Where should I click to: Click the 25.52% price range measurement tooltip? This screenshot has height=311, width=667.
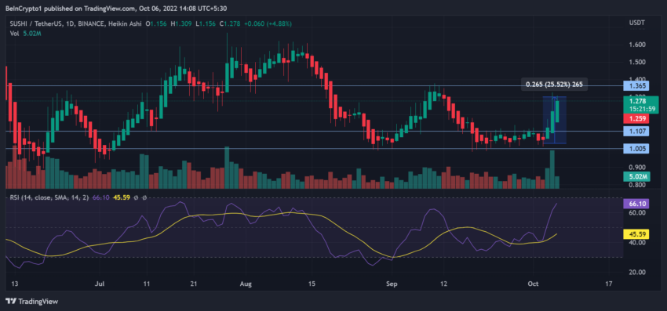pyautogui.click(x=555, y=85)
